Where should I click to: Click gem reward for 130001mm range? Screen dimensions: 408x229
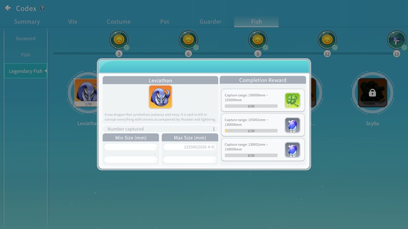click(x=292, y=150)
